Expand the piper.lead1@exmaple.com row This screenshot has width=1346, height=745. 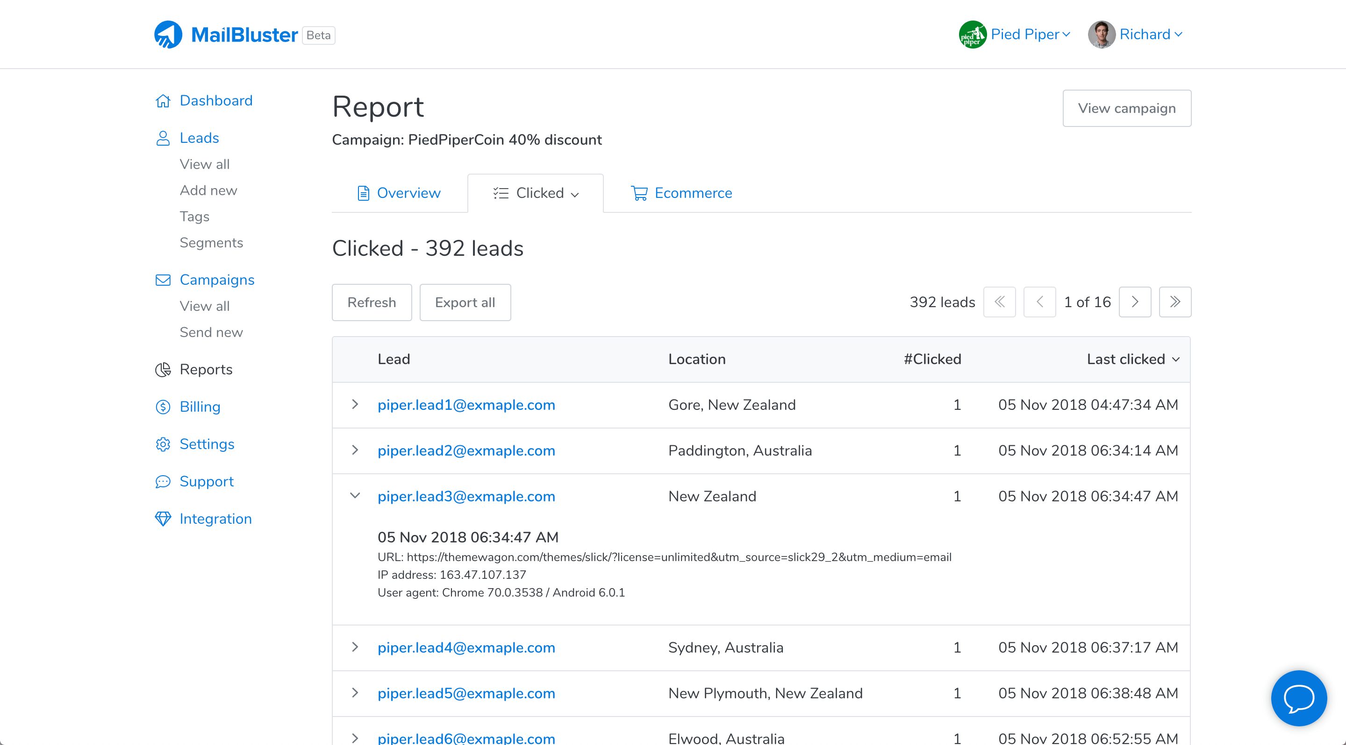tap(355, 404)
